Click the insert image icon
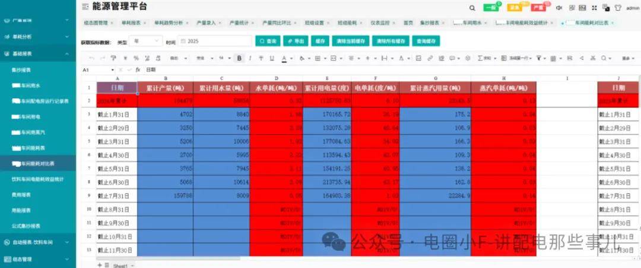 tap(418, 59)
